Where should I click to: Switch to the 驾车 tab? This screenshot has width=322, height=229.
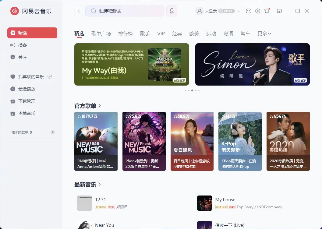pos(245,33)
